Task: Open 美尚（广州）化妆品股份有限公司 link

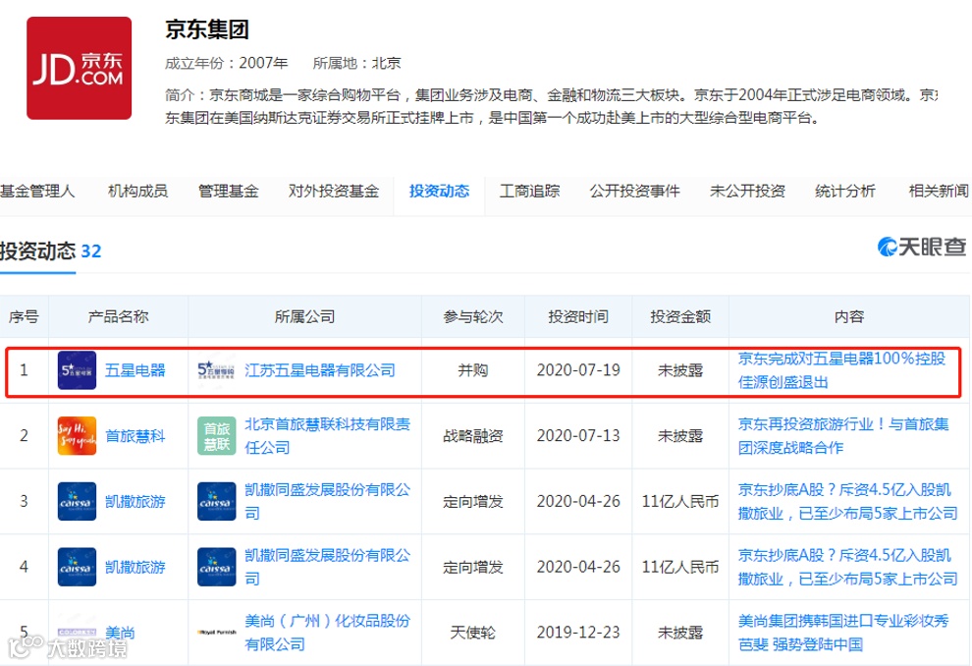Action: point(327,633)
